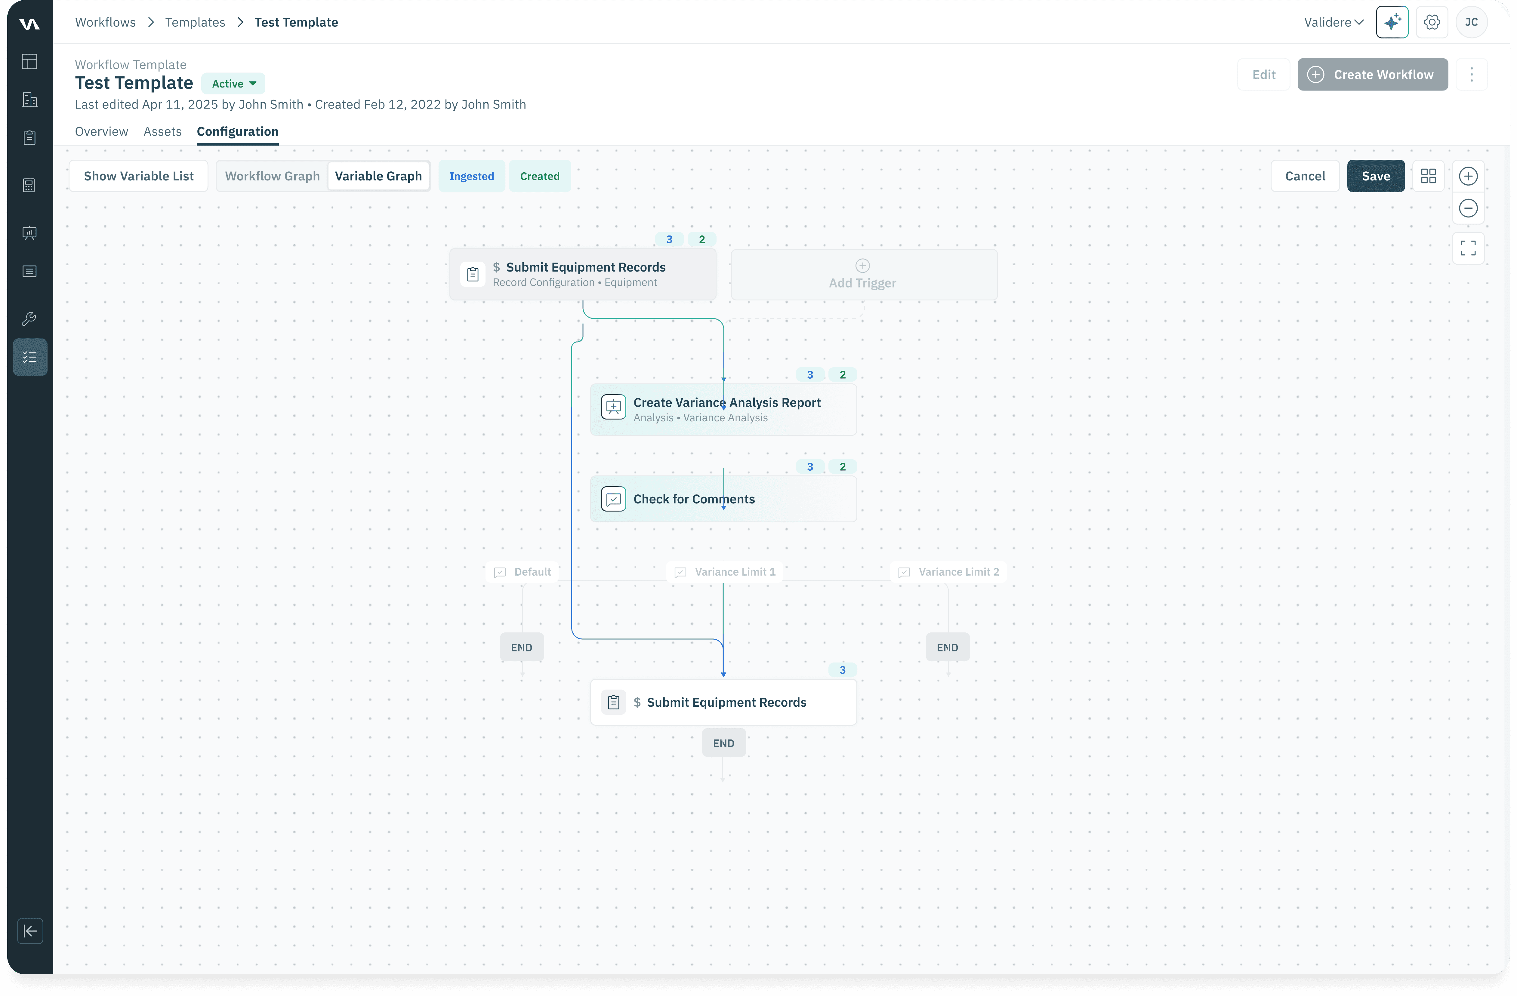Screen dimensions: 1517x996
Task: Switch to the Assets tab
Action: pyautogui.click(x=162, y=131)
